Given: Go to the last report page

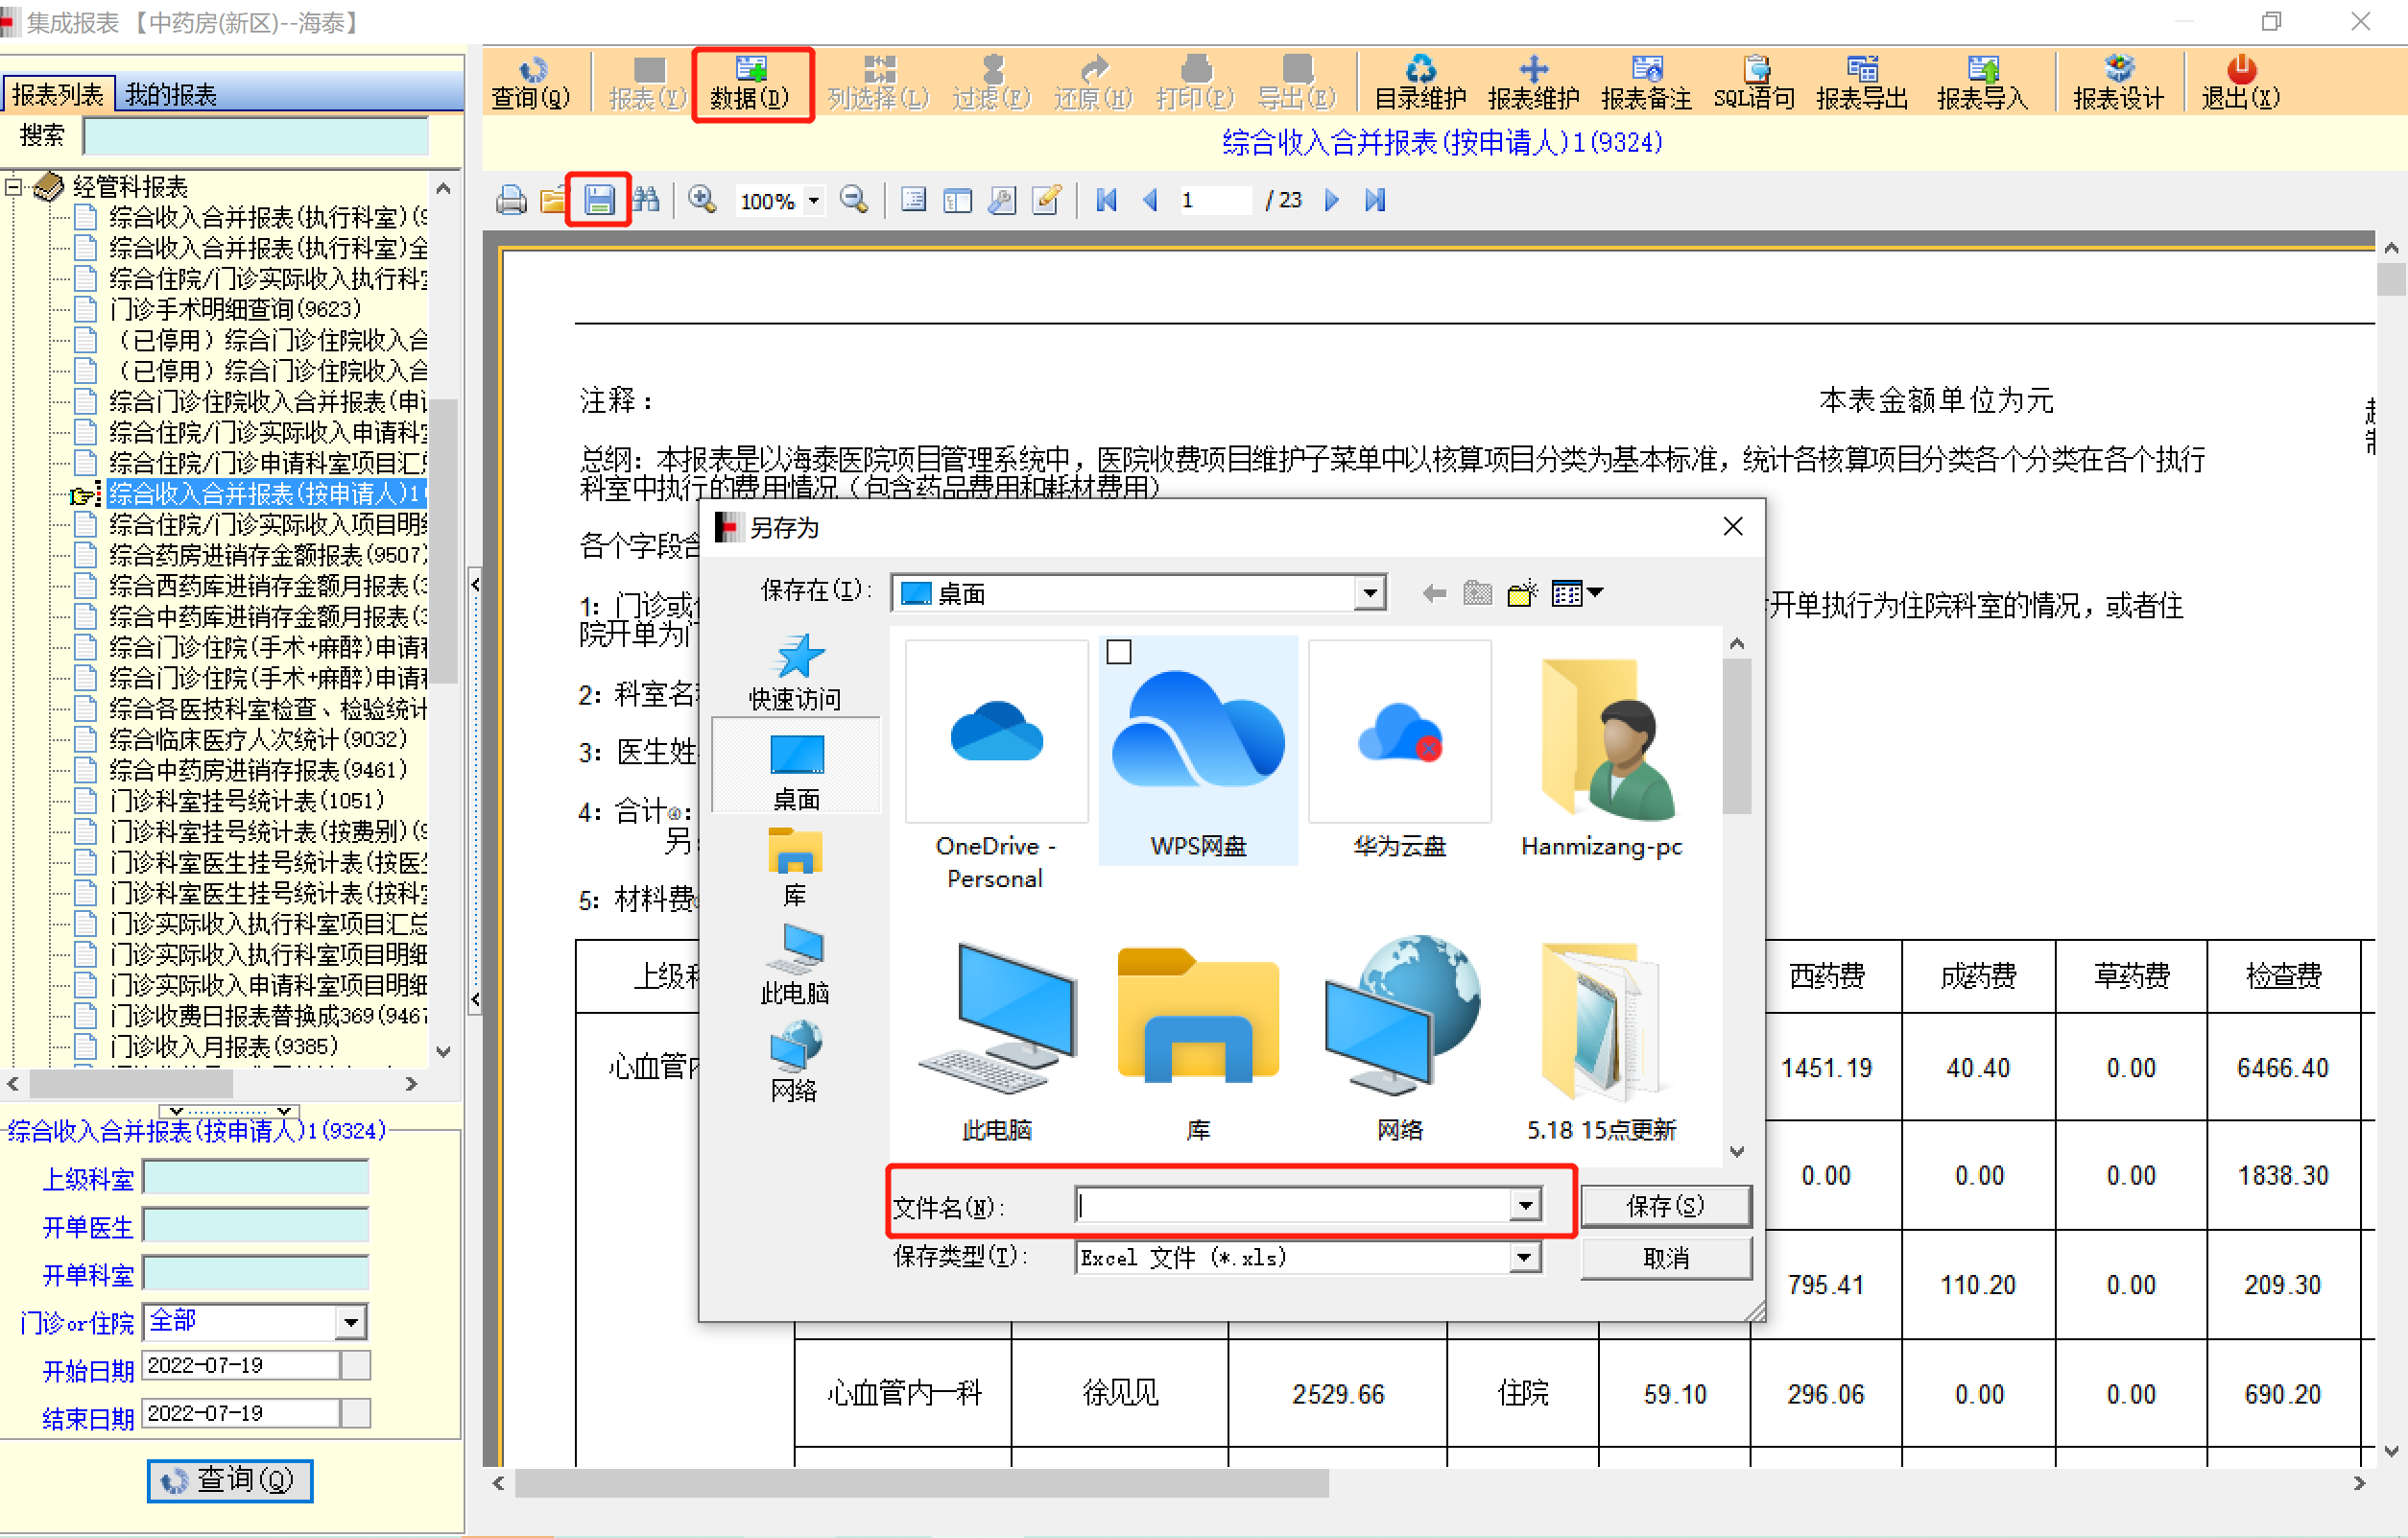Looking at the screenshot, I should (1375, 200).
